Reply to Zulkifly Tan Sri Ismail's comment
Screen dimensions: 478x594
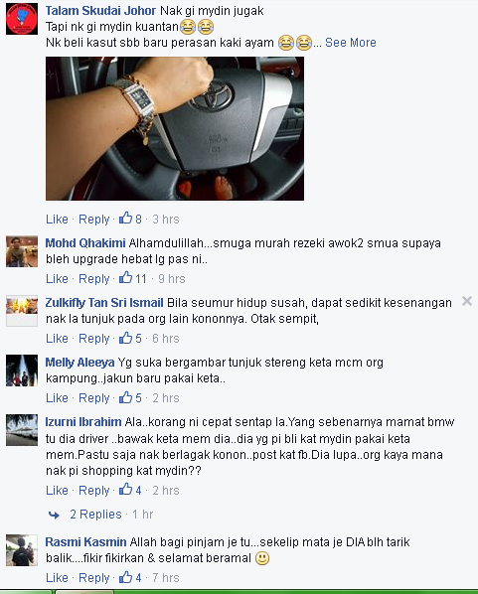pyautogui.click(x=94, y=339)
